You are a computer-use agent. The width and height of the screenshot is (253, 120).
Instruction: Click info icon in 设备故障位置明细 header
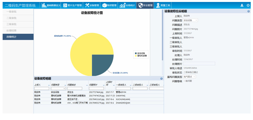(x=248, y=11)
